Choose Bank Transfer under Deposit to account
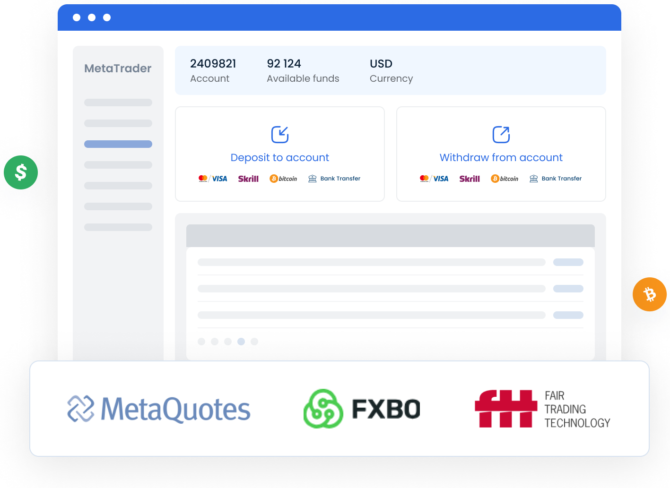This screenshot has height=488, width=670. point(334,179)
